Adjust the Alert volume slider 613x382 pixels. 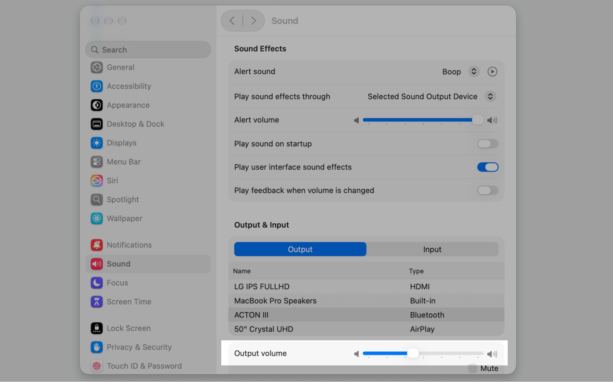coord(423,120)
